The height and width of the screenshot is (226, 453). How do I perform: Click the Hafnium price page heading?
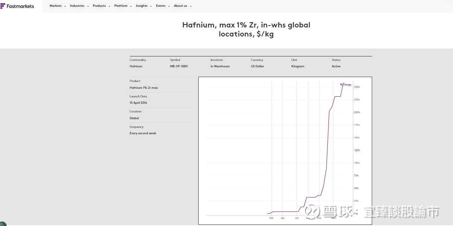click(246, 29)
